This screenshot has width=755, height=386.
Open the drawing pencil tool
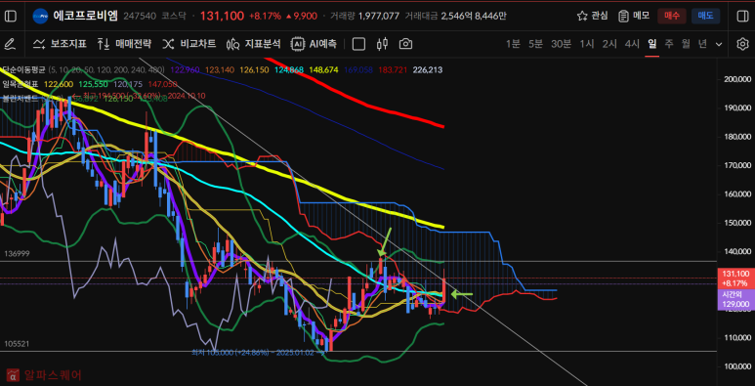coord(9,44)
